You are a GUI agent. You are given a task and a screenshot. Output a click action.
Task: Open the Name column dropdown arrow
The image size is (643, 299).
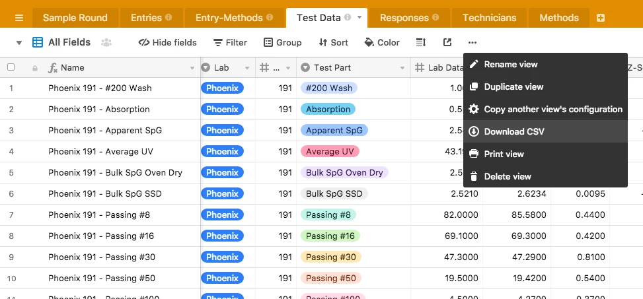click(192, 68)
